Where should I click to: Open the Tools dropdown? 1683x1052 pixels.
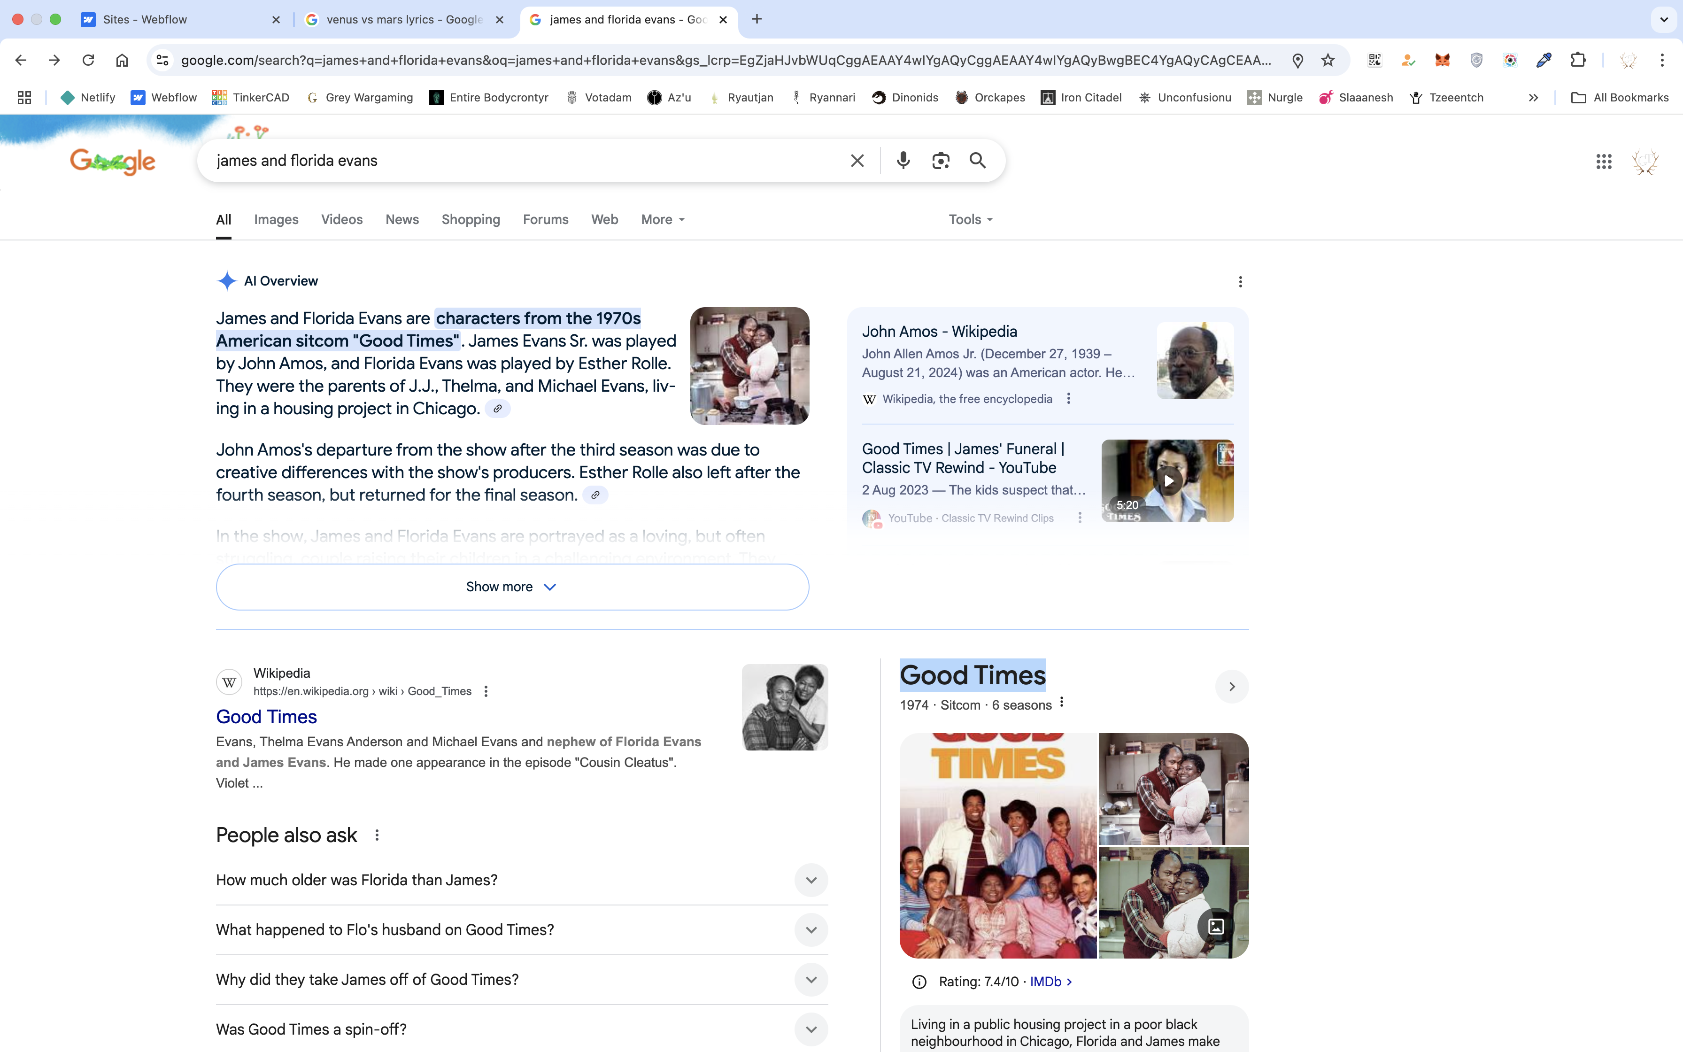pos(970,220)
